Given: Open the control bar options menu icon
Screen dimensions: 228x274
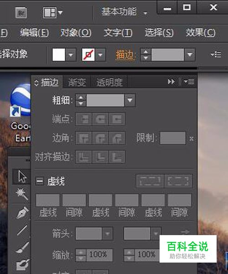Looking at the screenshot, I should click(216, 55).
